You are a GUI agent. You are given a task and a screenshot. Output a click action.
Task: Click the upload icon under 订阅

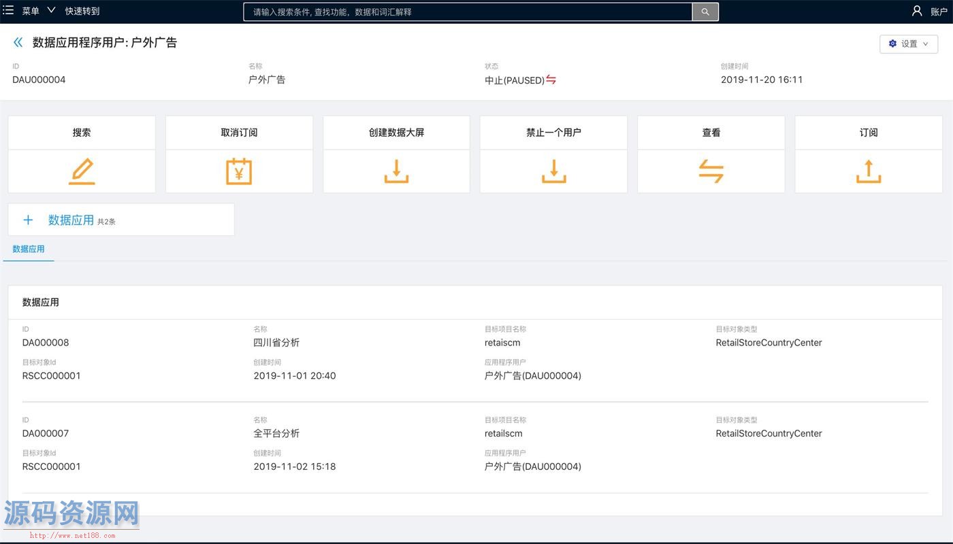click(869, 171)
